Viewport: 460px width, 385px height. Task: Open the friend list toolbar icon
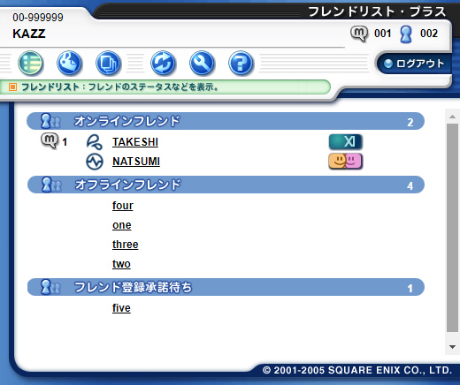tap(30, 63)
